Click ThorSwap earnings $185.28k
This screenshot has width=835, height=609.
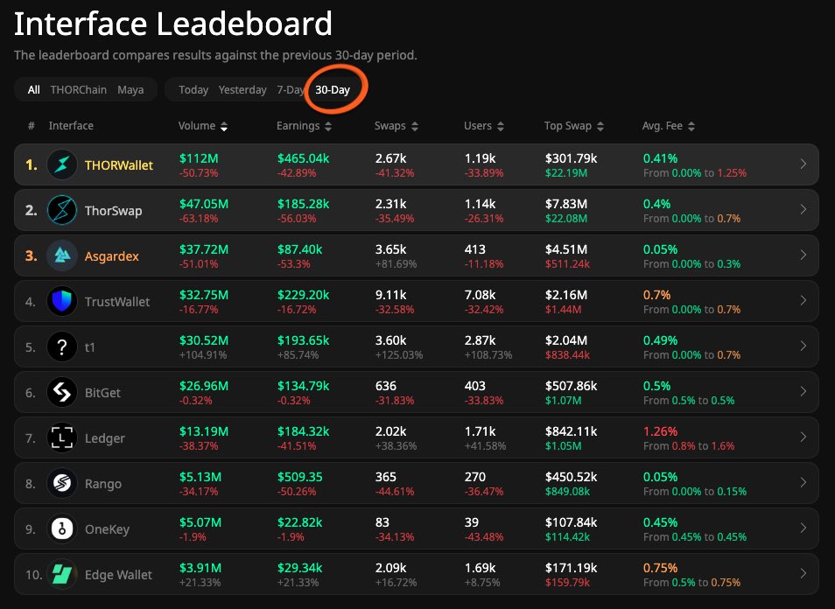303,204
